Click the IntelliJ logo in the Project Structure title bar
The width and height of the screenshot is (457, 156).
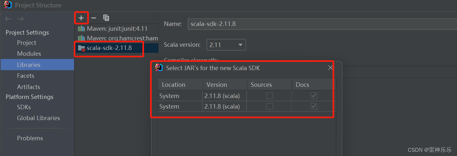[8, 5]
